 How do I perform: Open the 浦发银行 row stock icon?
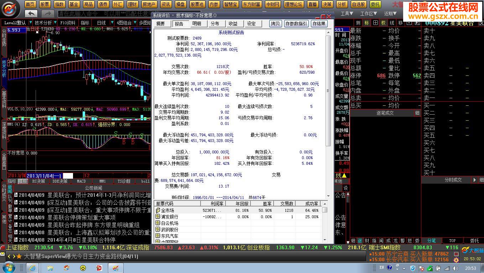click(x=157, y=217)
